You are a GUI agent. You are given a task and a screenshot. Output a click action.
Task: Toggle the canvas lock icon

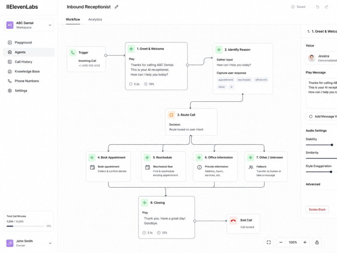317,243
